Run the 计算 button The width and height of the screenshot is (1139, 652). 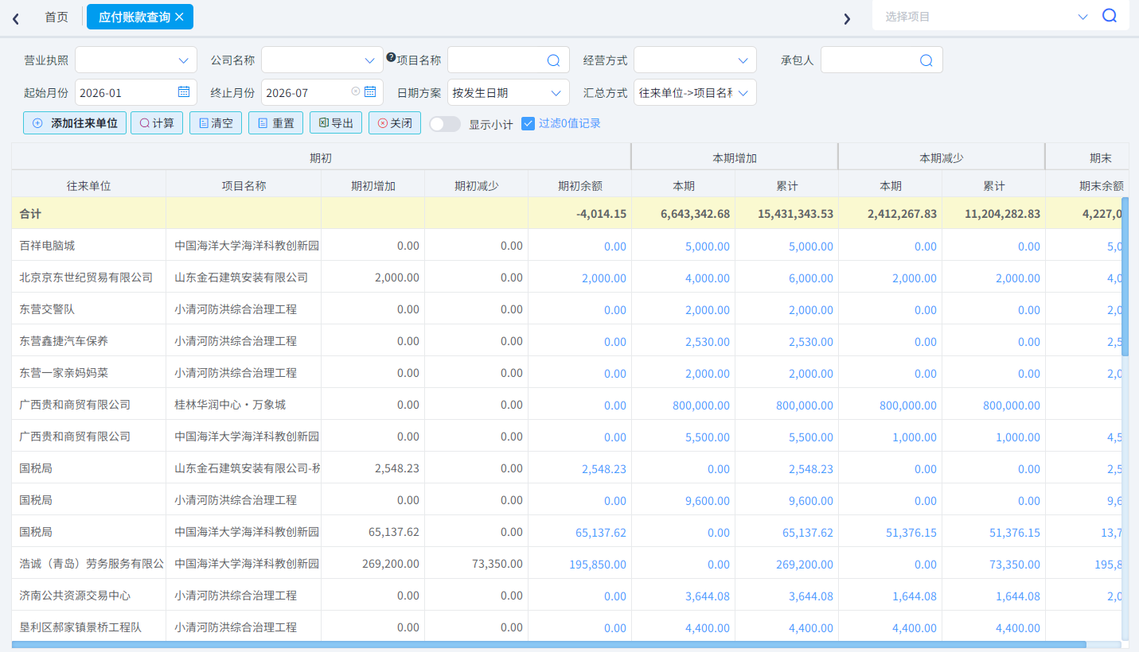[x=158, y=123]
